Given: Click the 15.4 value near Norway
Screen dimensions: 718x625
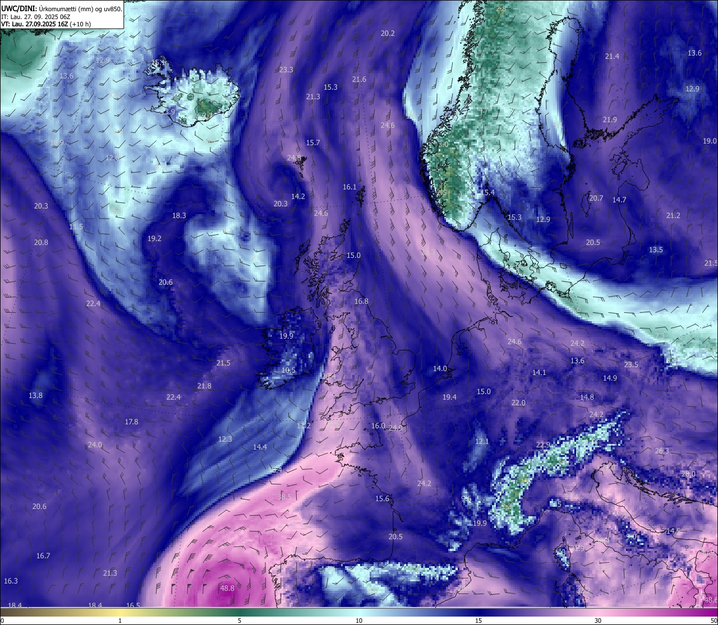Looking at the screenshot, I should (x=488, y=192).
